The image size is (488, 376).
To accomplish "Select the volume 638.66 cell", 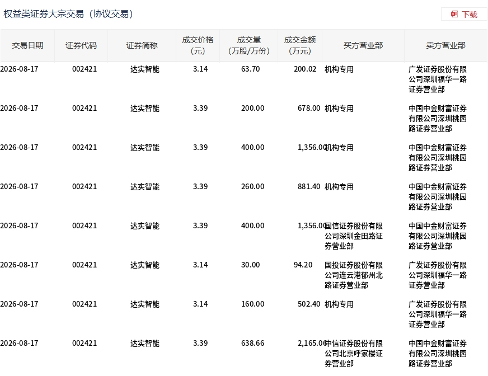I will (x=253, y=344).
